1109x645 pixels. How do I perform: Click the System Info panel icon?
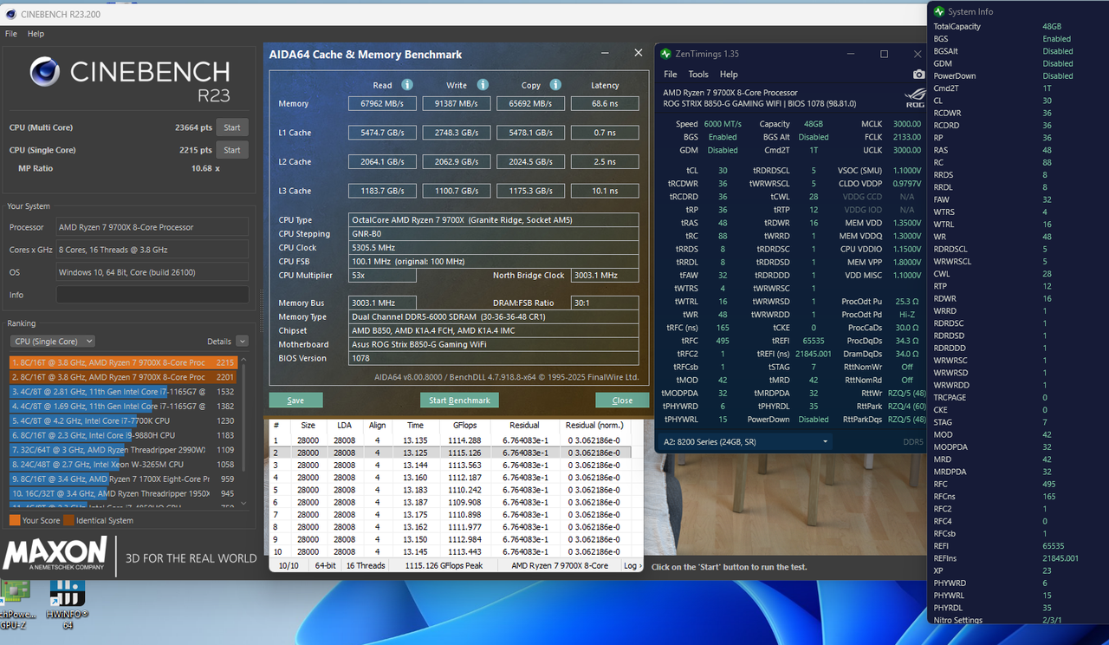point(939,11)
